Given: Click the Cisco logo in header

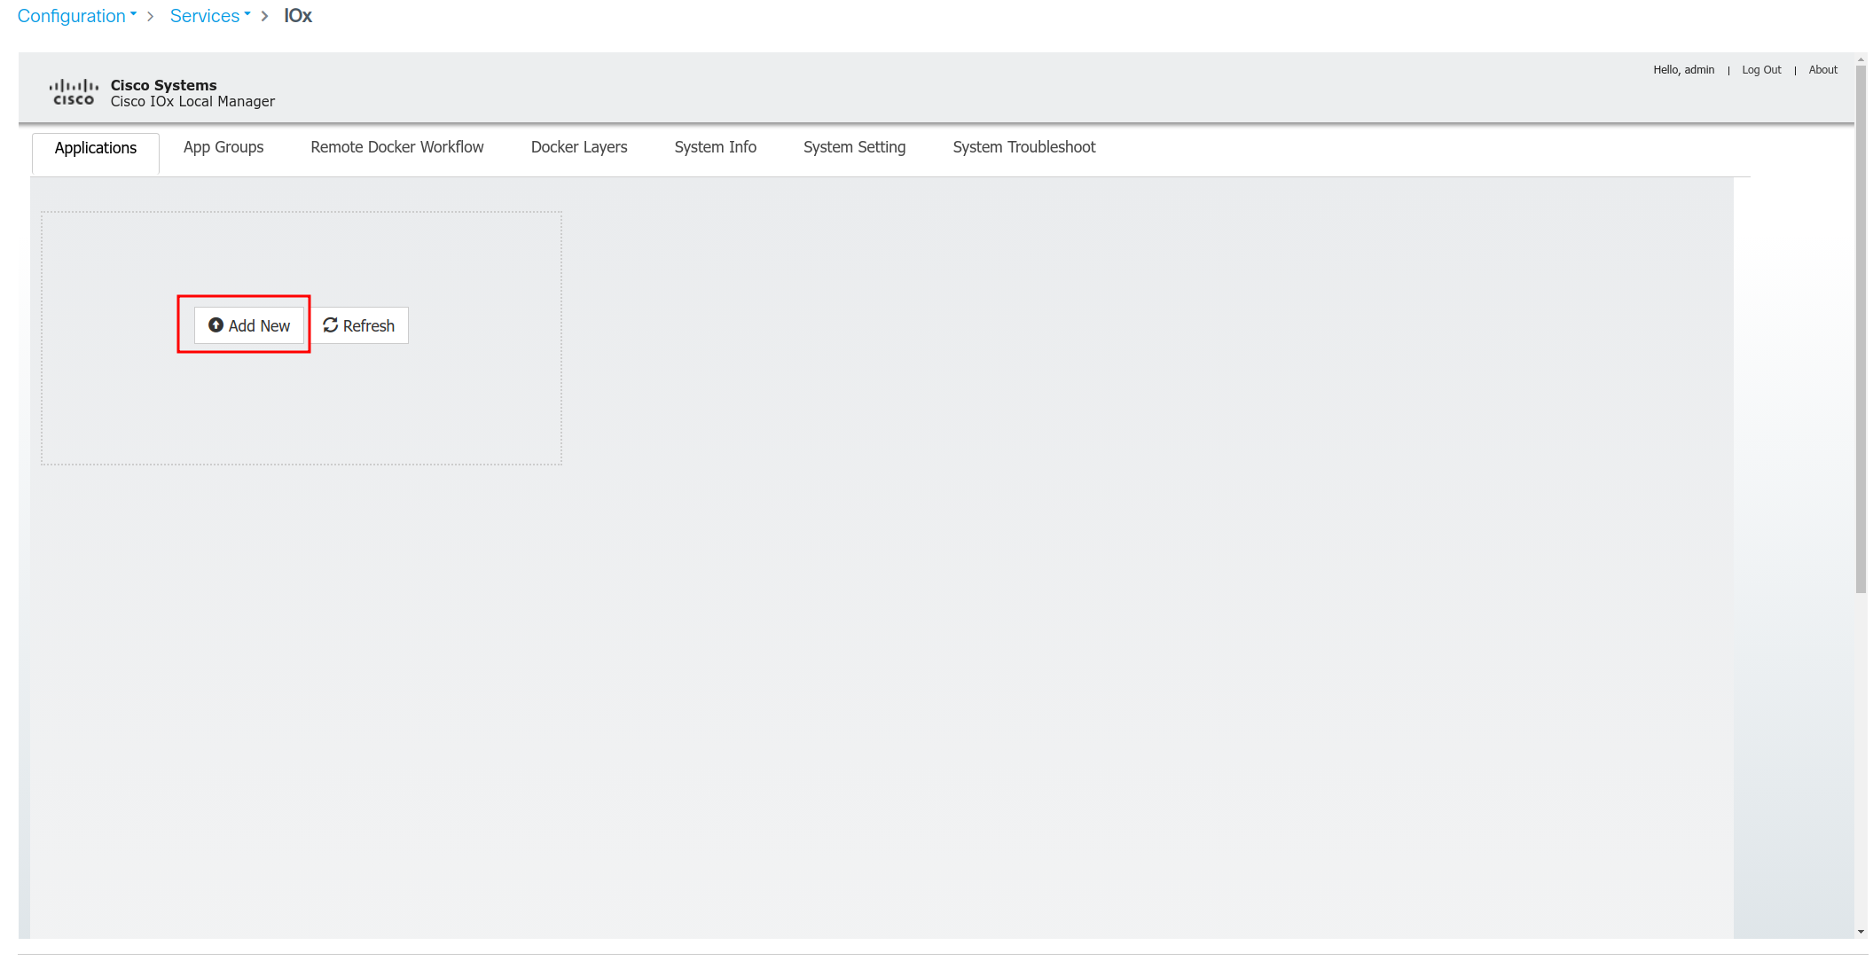Looking at the screenshot, I should 74,92.
